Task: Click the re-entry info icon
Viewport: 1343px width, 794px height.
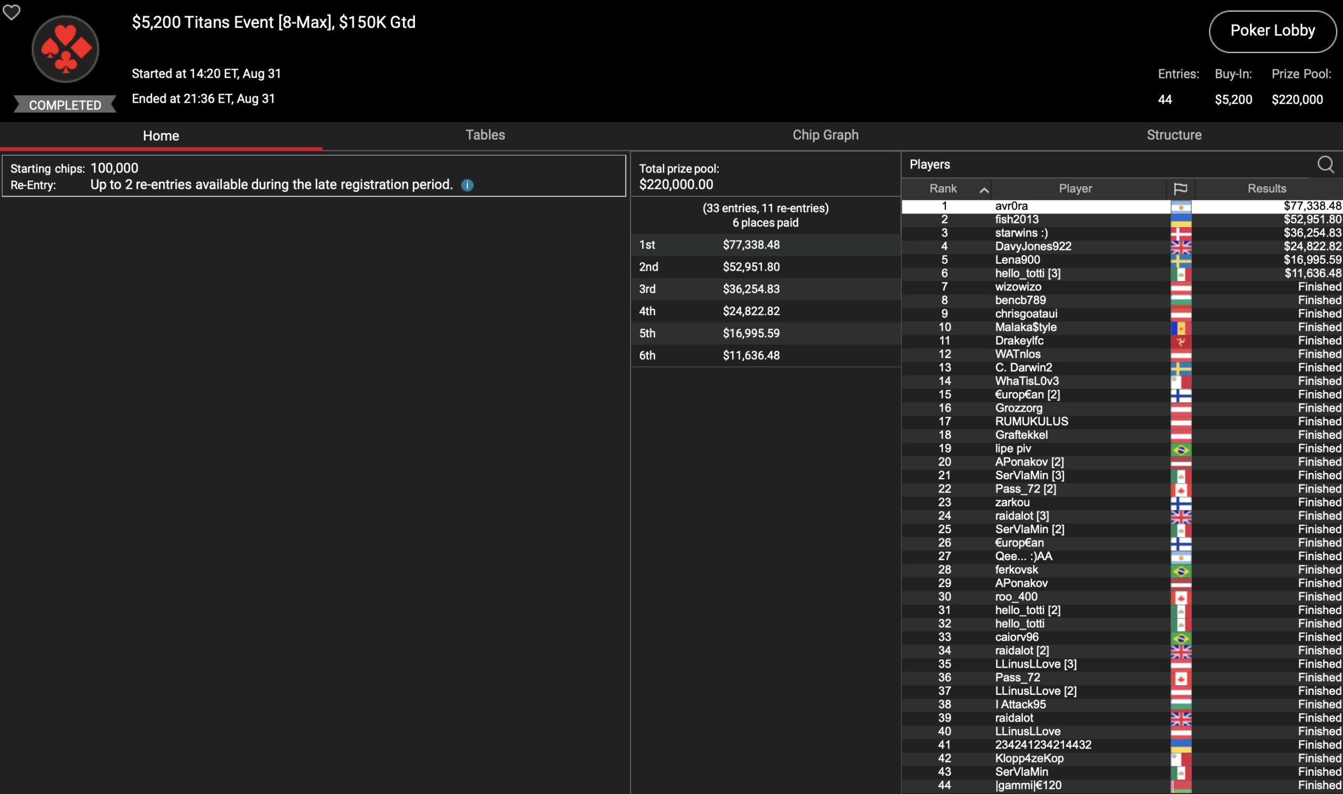Action: [467, 185]
